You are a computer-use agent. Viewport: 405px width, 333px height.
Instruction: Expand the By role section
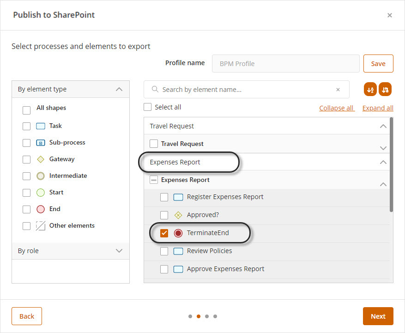(x=119, y=251)
